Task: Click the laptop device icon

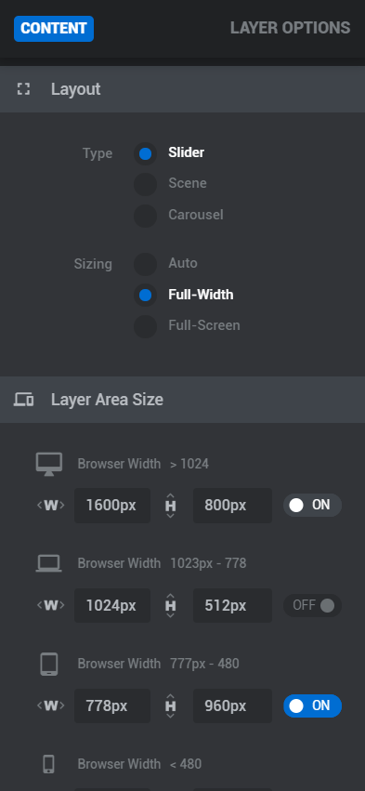Action: [x=49, y=563]
